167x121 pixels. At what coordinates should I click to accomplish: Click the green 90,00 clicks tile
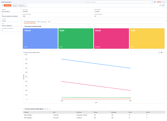click(76, 38)
